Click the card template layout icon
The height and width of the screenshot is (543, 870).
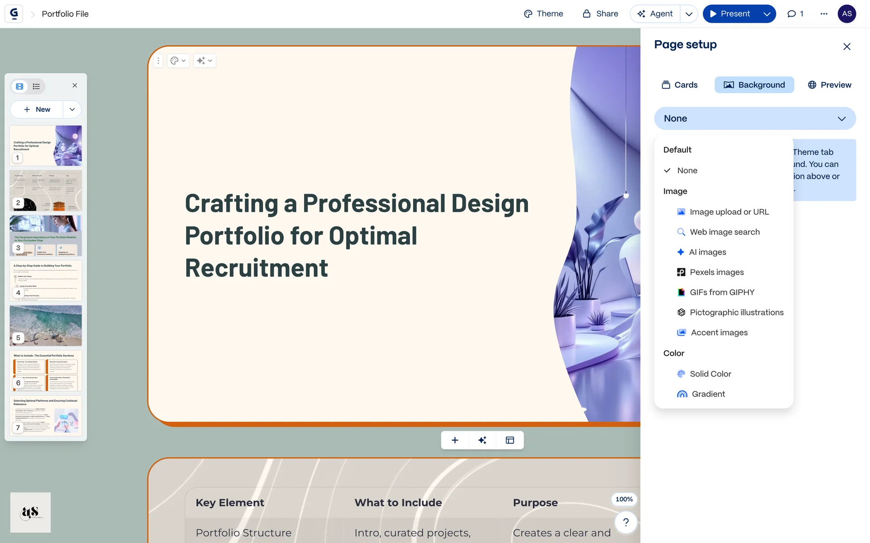510,440
